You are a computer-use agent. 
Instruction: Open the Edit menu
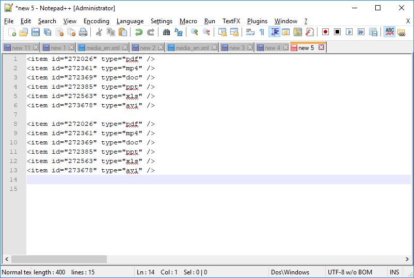(x=26, y=21)
